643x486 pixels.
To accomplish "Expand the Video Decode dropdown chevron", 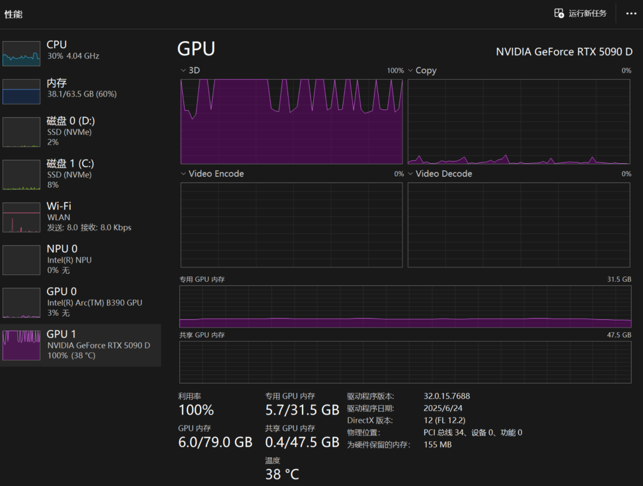I will coord(410,174).
